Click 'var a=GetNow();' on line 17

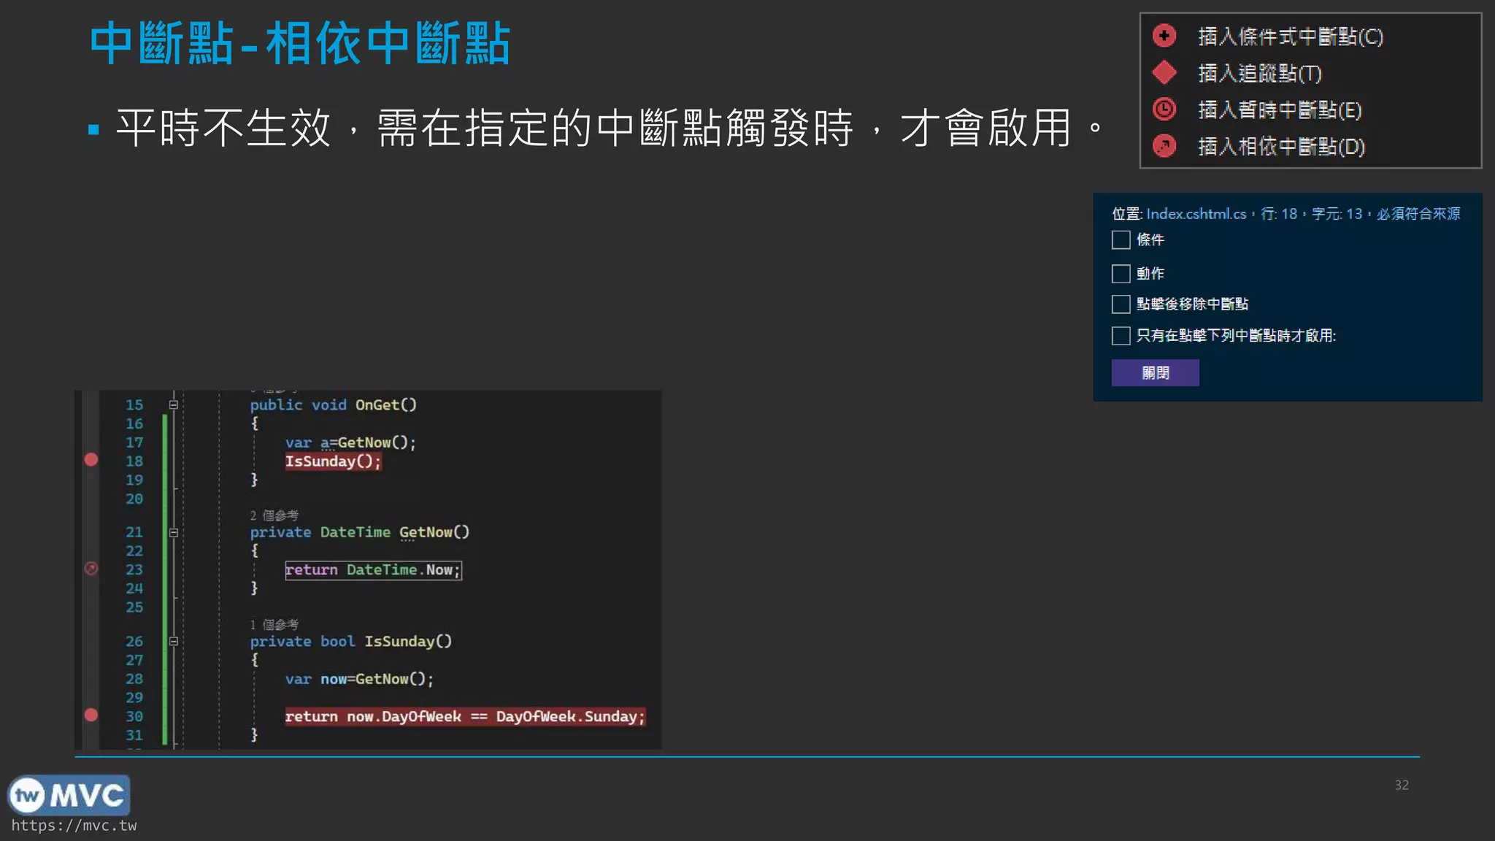[350, 442]
